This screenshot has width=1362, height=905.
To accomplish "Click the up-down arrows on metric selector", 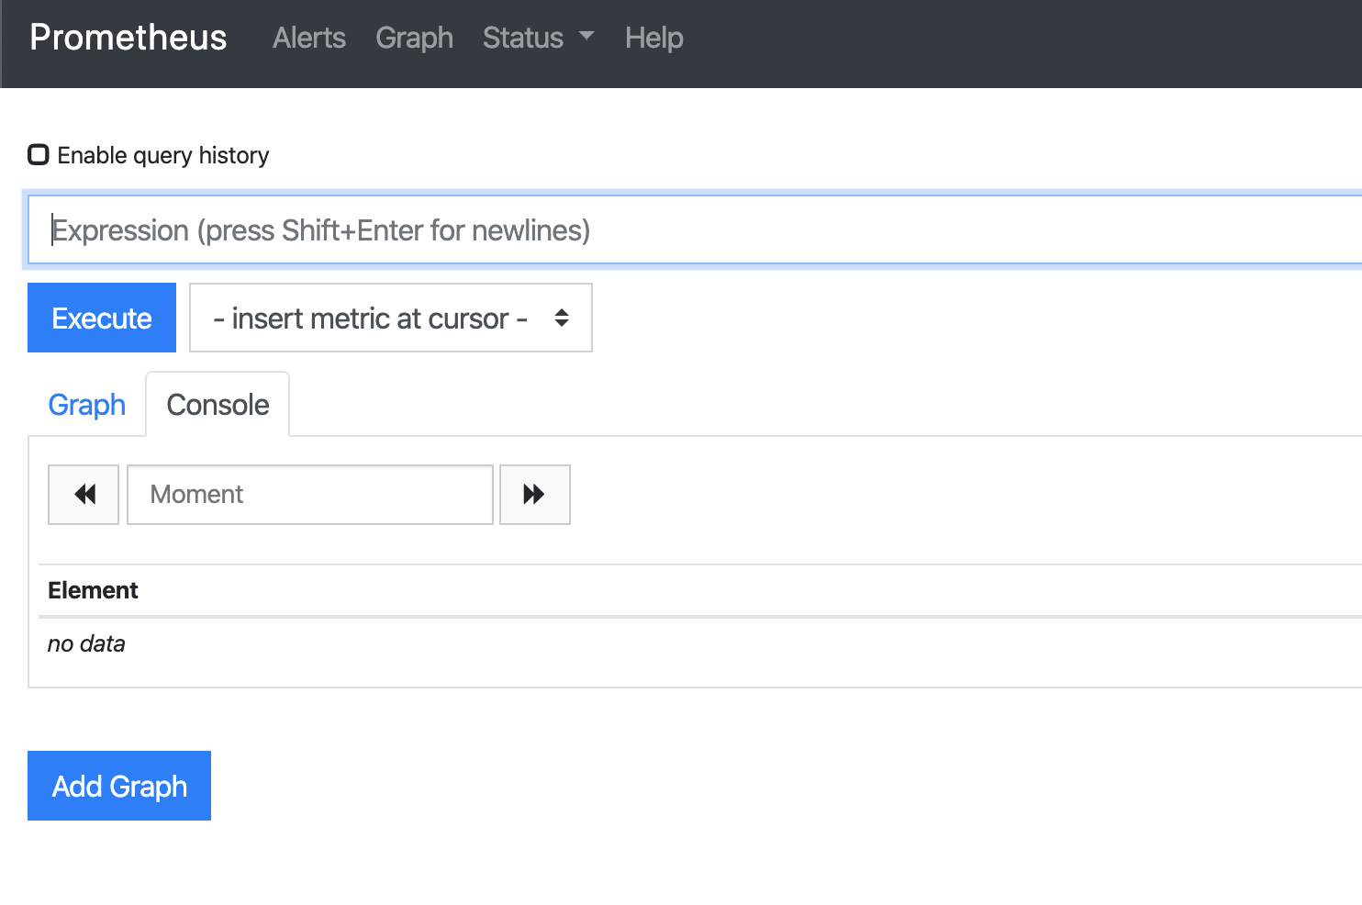I will click(x=562, y=318).
